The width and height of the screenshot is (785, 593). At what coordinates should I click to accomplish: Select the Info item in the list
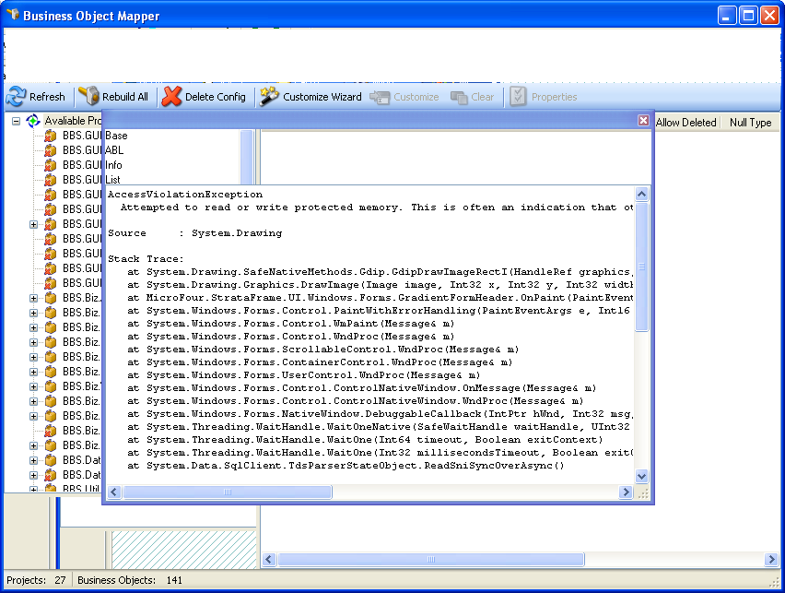point(113,165)
